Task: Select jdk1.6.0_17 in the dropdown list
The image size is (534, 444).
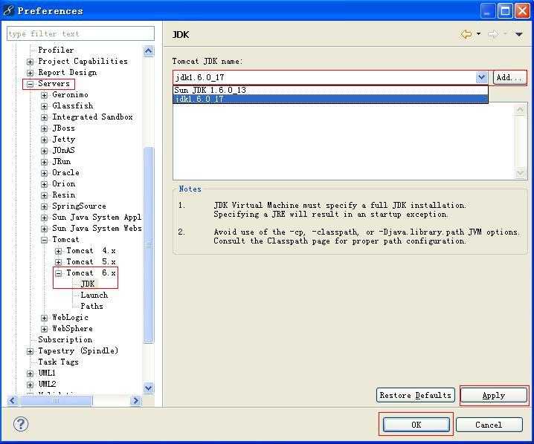Action: click(330, 99)
